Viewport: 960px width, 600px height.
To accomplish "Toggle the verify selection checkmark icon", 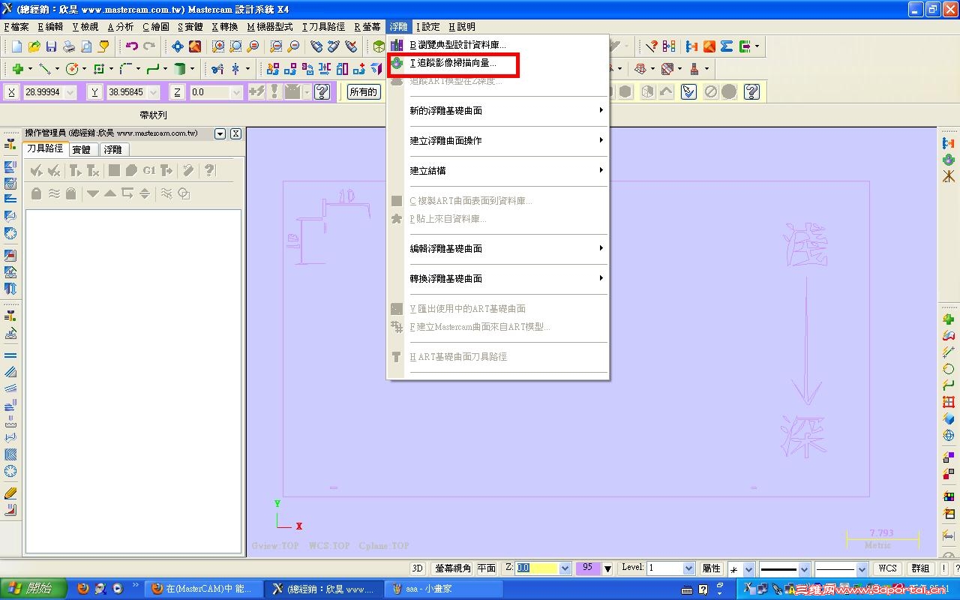I will tap(688, 91).
